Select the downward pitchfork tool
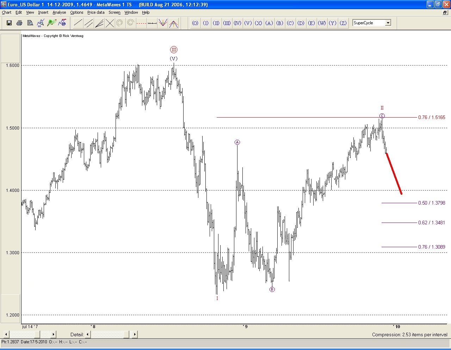 pos(162,23)
